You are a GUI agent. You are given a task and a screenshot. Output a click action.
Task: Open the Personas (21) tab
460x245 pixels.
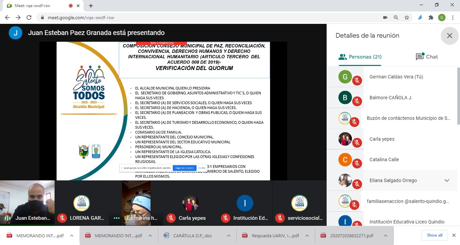coord(360,57)
